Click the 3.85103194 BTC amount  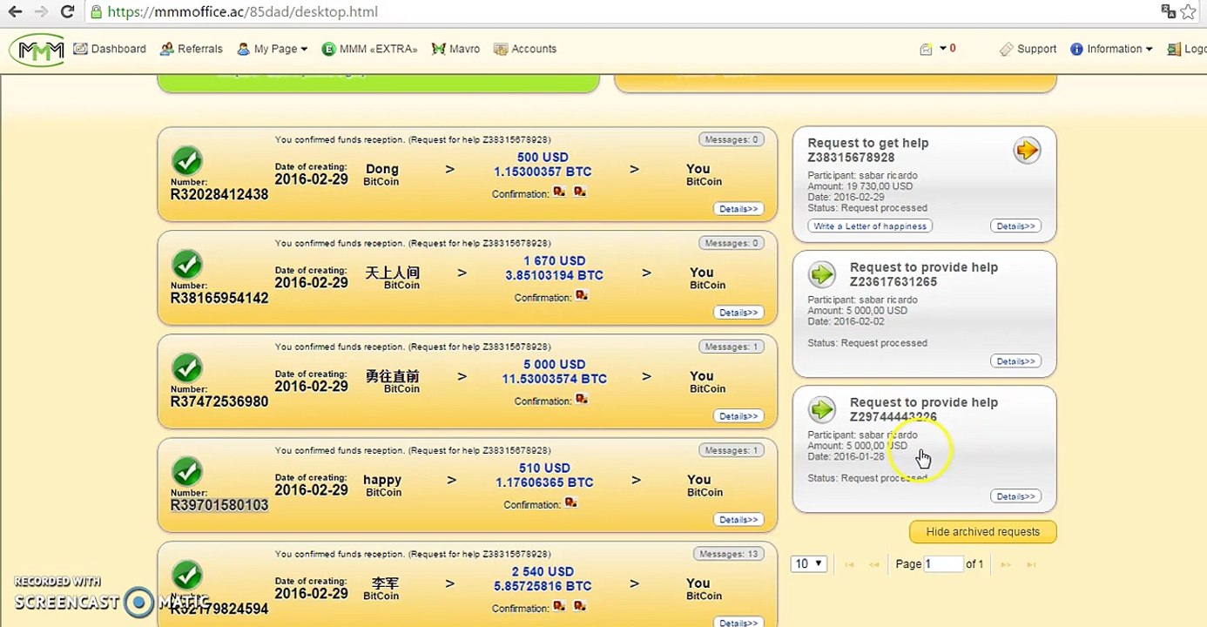[555, 275]
